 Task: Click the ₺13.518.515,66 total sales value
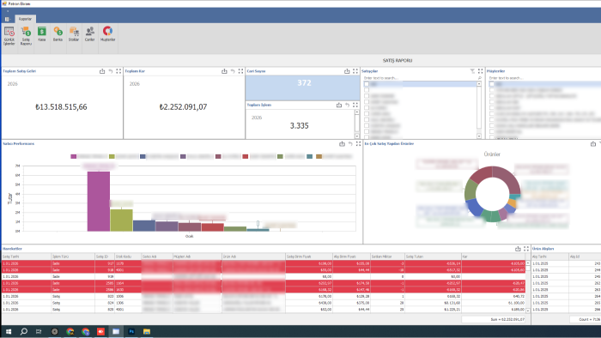[x=61, y=107]
